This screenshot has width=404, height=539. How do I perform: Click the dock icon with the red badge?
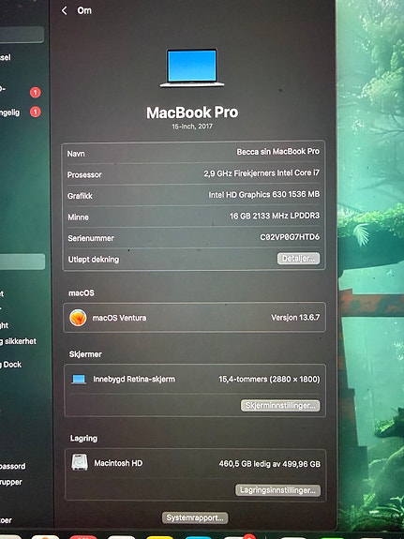237,536
